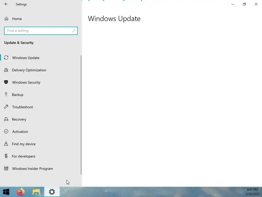Click the sidebar vertical scrollbar
The height and width of the screenshot is (197, 262).
(81, 115)
